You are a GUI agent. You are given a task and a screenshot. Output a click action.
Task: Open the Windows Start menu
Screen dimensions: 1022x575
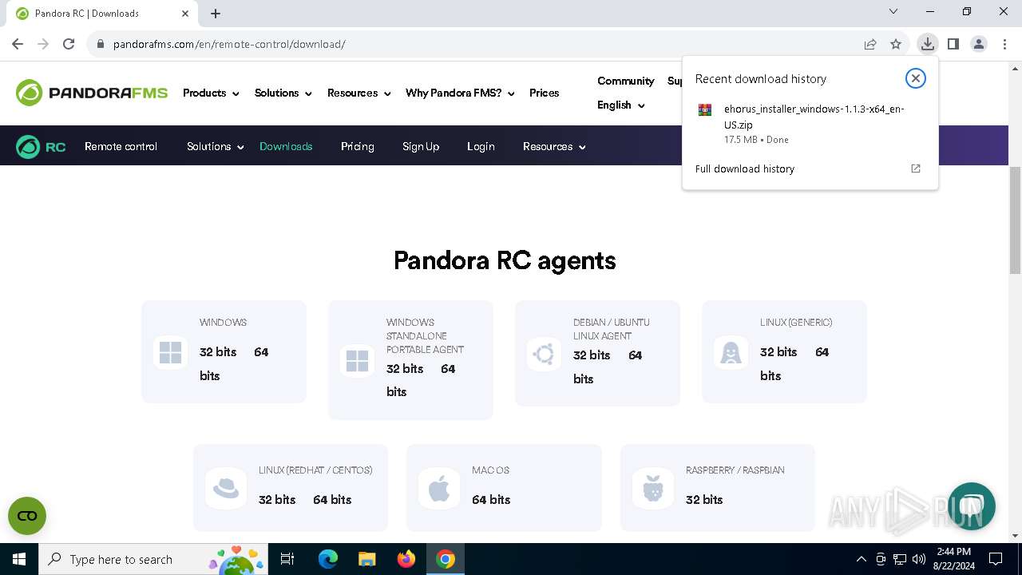pos(19,559)
